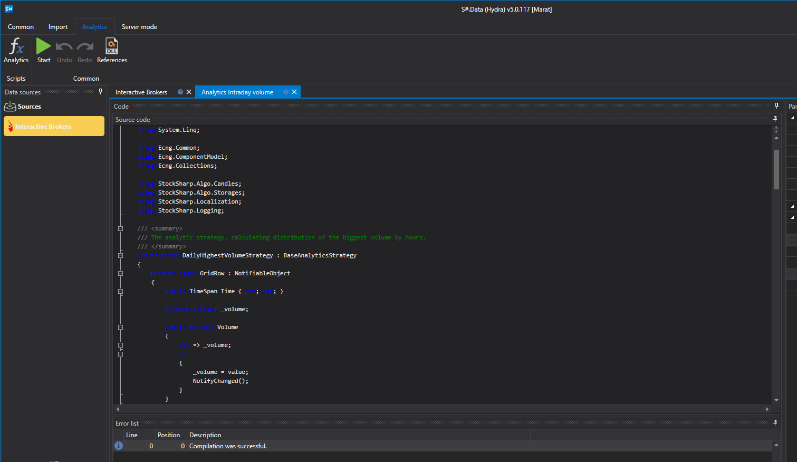Select the Compilation was successful row
The width and height of the screenshot is (797, 462).
tap(443, 446)
